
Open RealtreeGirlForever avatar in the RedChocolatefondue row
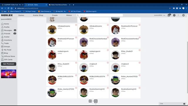click(x=52, y=42)
